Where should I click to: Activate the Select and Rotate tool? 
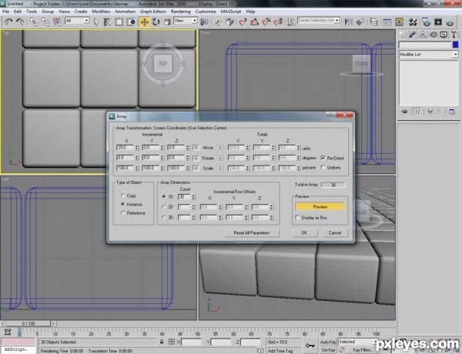[156, 22]
